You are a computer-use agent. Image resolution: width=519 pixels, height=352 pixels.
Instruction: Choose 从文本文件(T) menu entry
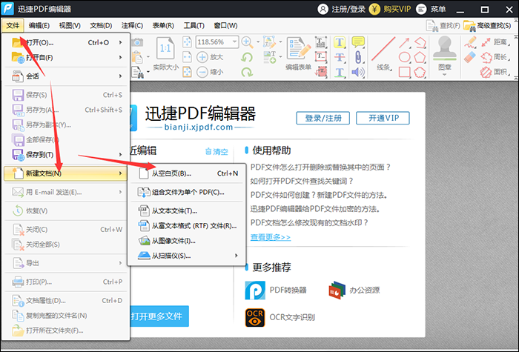click(x=187, y=210)
